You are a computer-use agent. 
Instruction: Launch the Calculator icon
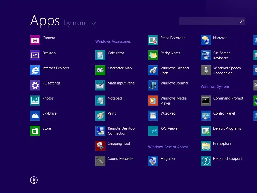100,55
